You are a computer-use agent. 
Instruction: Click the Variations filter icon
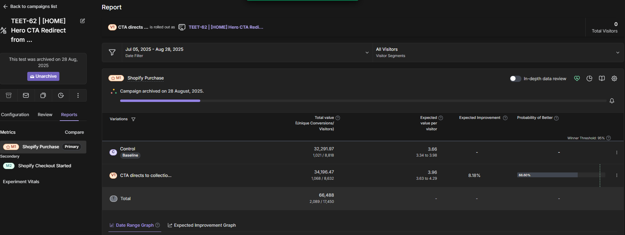(133, 119)
